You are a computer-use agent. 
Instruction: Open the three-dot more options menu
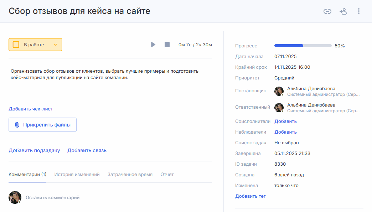[359, 11]
